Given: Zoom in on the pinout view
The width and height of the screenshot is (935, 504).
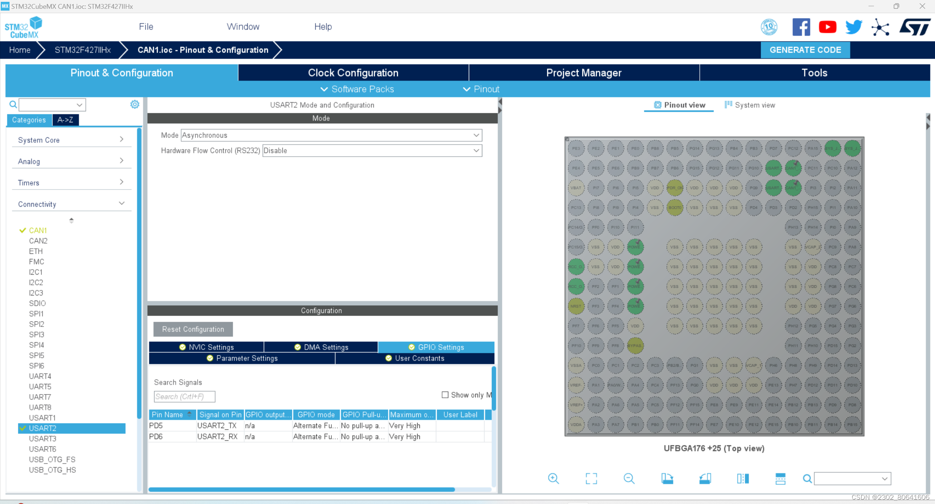Looking at the screenshot, I should pos(553,478).
